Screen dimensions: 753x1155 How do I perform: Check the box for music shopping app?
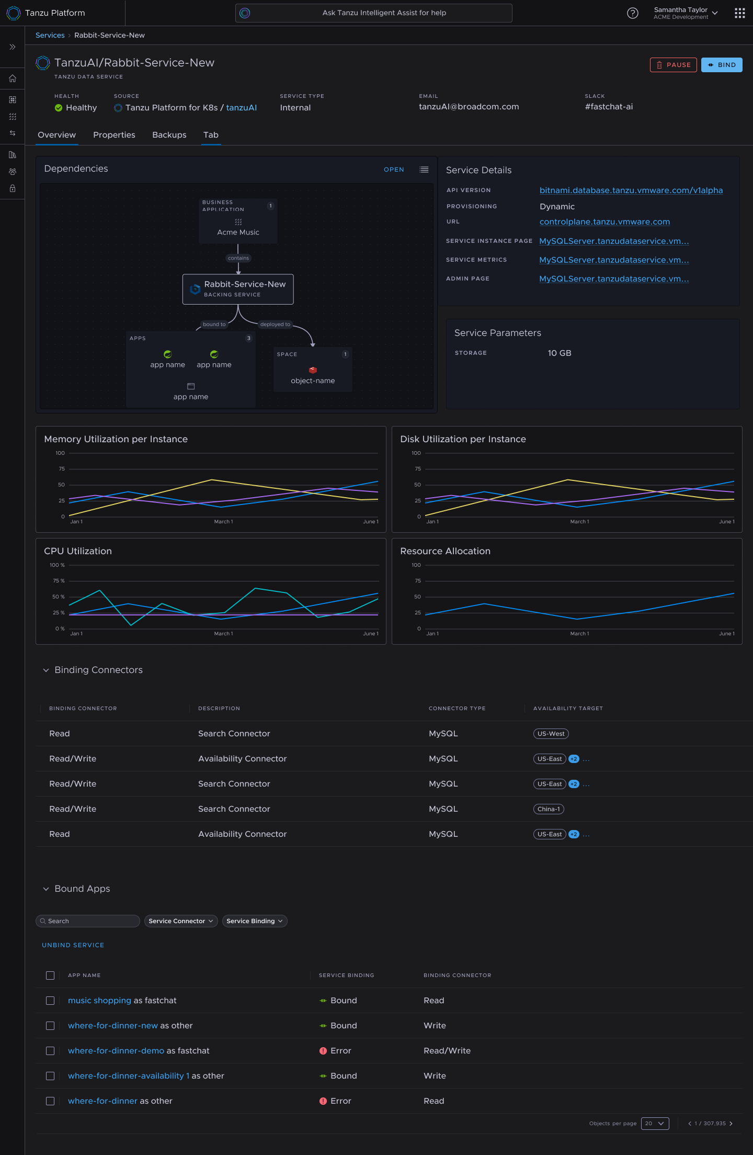[x=50, y=1001]
